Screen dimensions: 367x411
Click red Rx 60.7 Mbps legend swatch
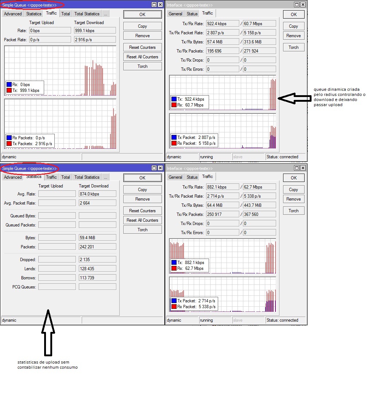[174, 105]
